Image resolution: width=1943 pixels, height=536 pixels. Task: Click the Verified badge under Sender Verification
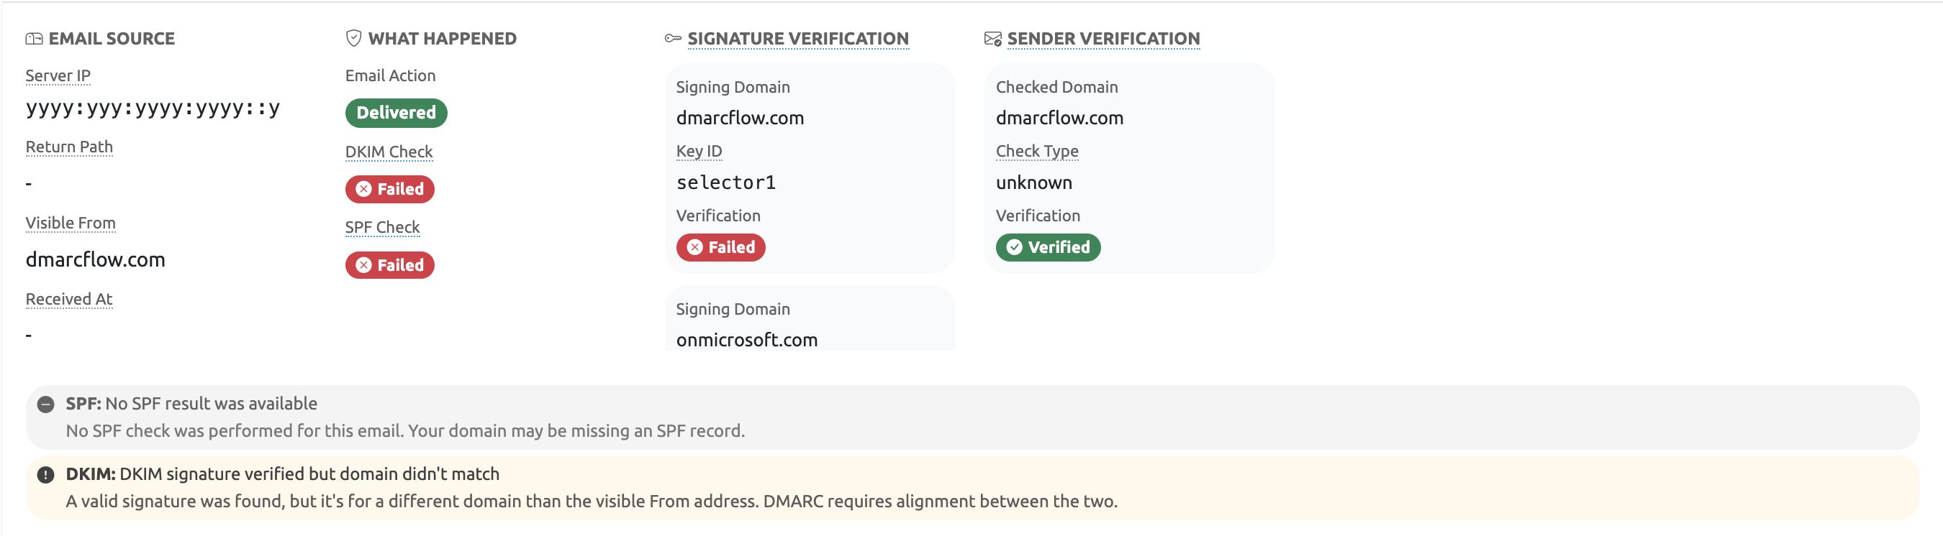[x=1048, y=247]
